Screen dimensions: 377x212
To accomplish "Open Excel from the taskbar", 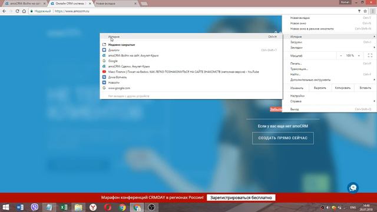I will (x=64, y=207).
